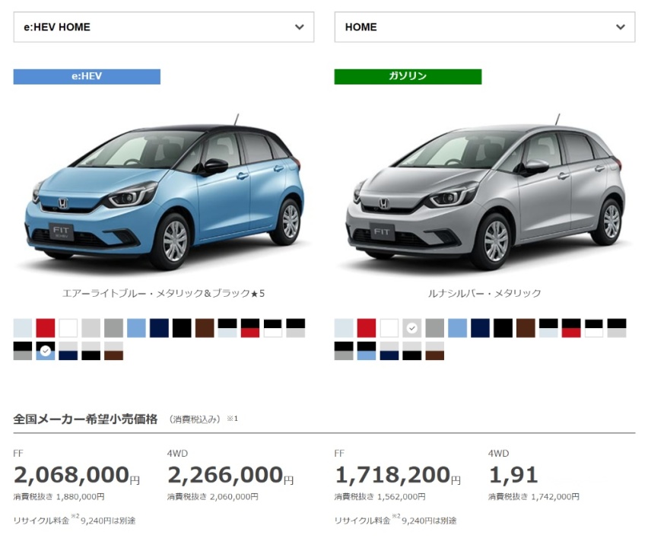Image resolution: width=648 pixels, height=545 pixels.
Task: Click 4WD price 2,266,000円
Action: [x=230, y=475]
